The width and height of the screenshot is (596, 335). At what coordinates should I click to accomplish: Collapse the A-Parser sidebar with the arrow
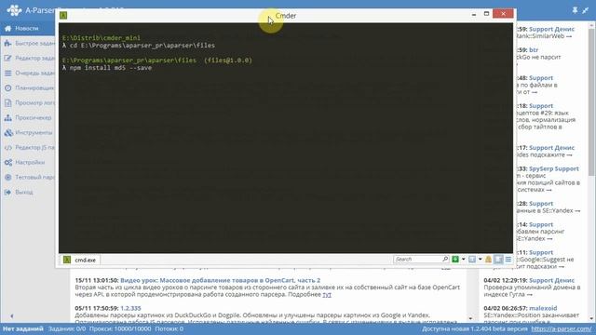[12, 316]
